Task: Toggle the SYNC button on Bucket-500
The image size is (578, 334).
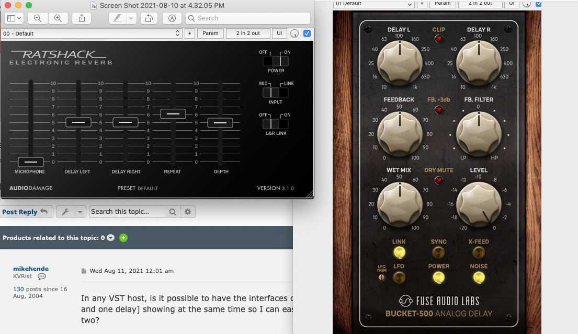Action: 438,252
